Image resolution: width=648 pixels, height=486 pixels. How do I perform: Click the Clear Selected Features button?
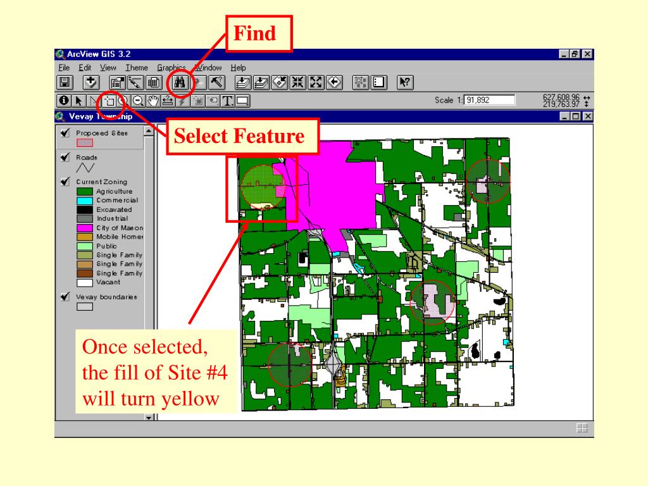378,82
